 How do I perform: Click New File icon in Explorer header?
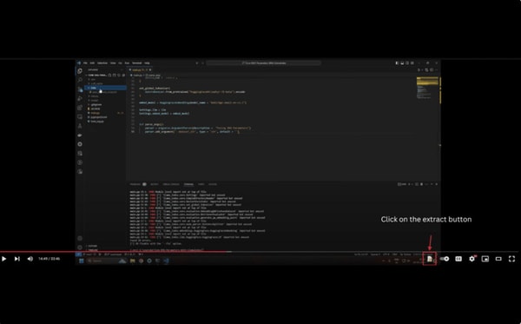(x=109, y=75)
